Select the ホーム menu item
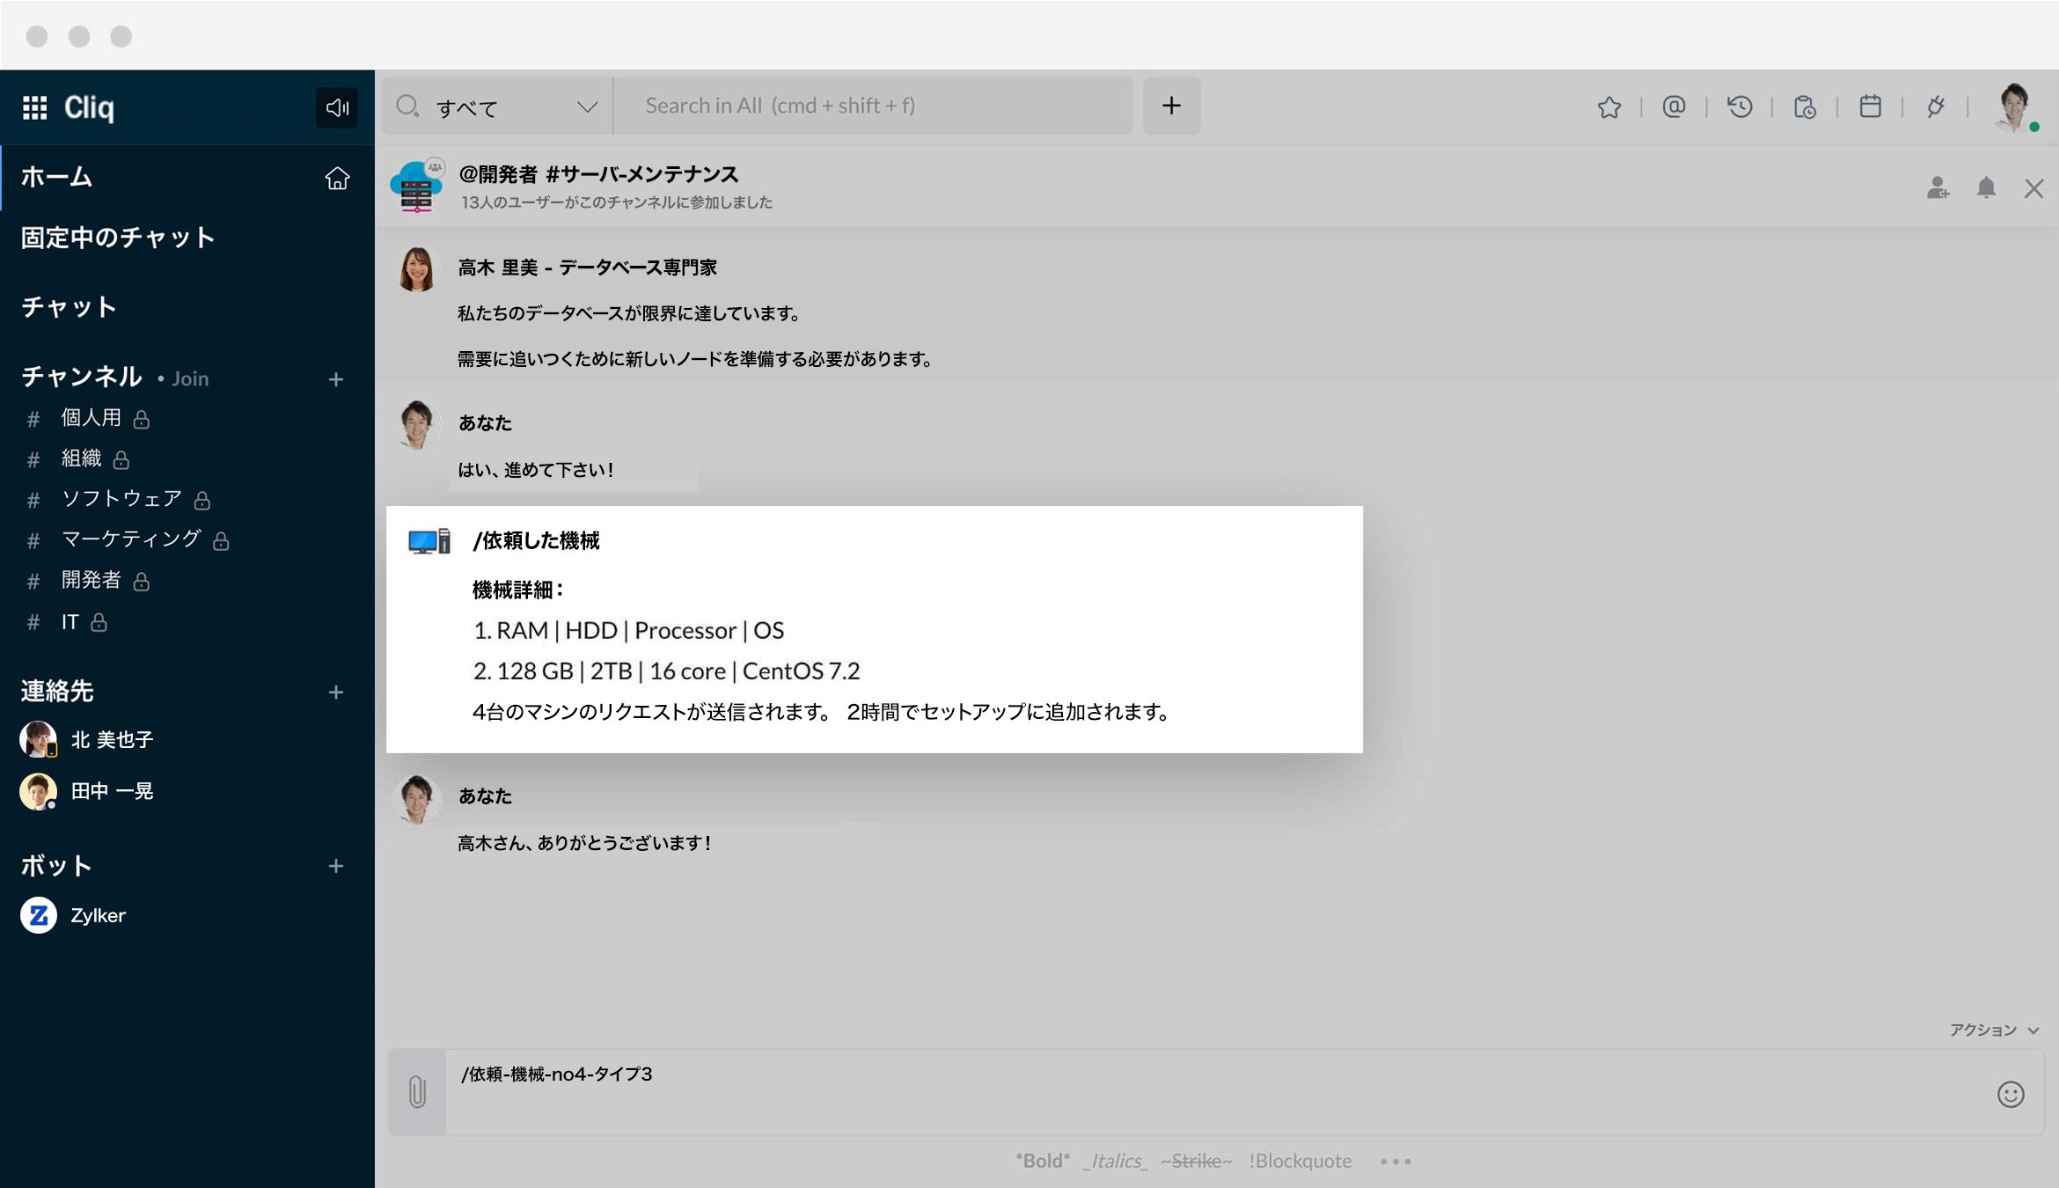This screenshot has height=1188, width=2059. tap(57, 177)
